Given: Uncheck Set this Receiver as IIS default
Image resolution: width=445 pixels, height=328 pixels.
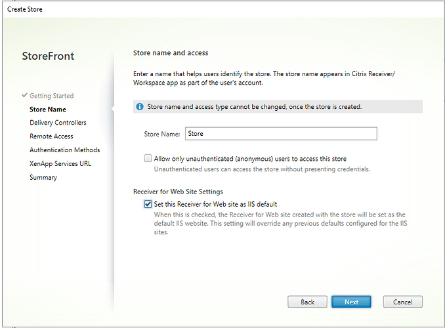Looking at the screenshot, I should [x=148, y=204].
